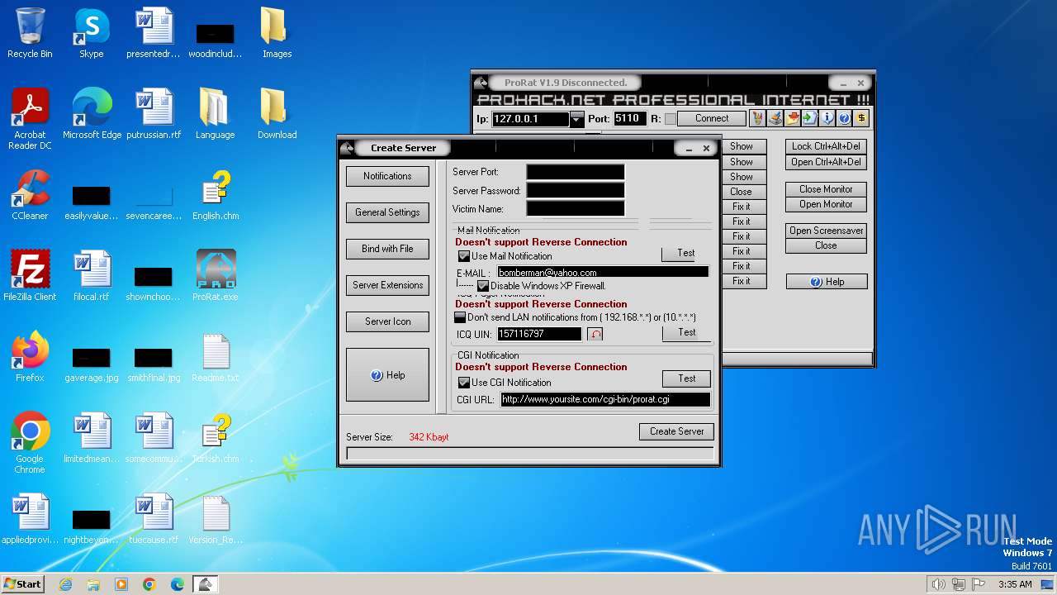The width and height of the screenshot is (1057, 595).
Task: Click the Server Port input field
Action: coord(576,173)
